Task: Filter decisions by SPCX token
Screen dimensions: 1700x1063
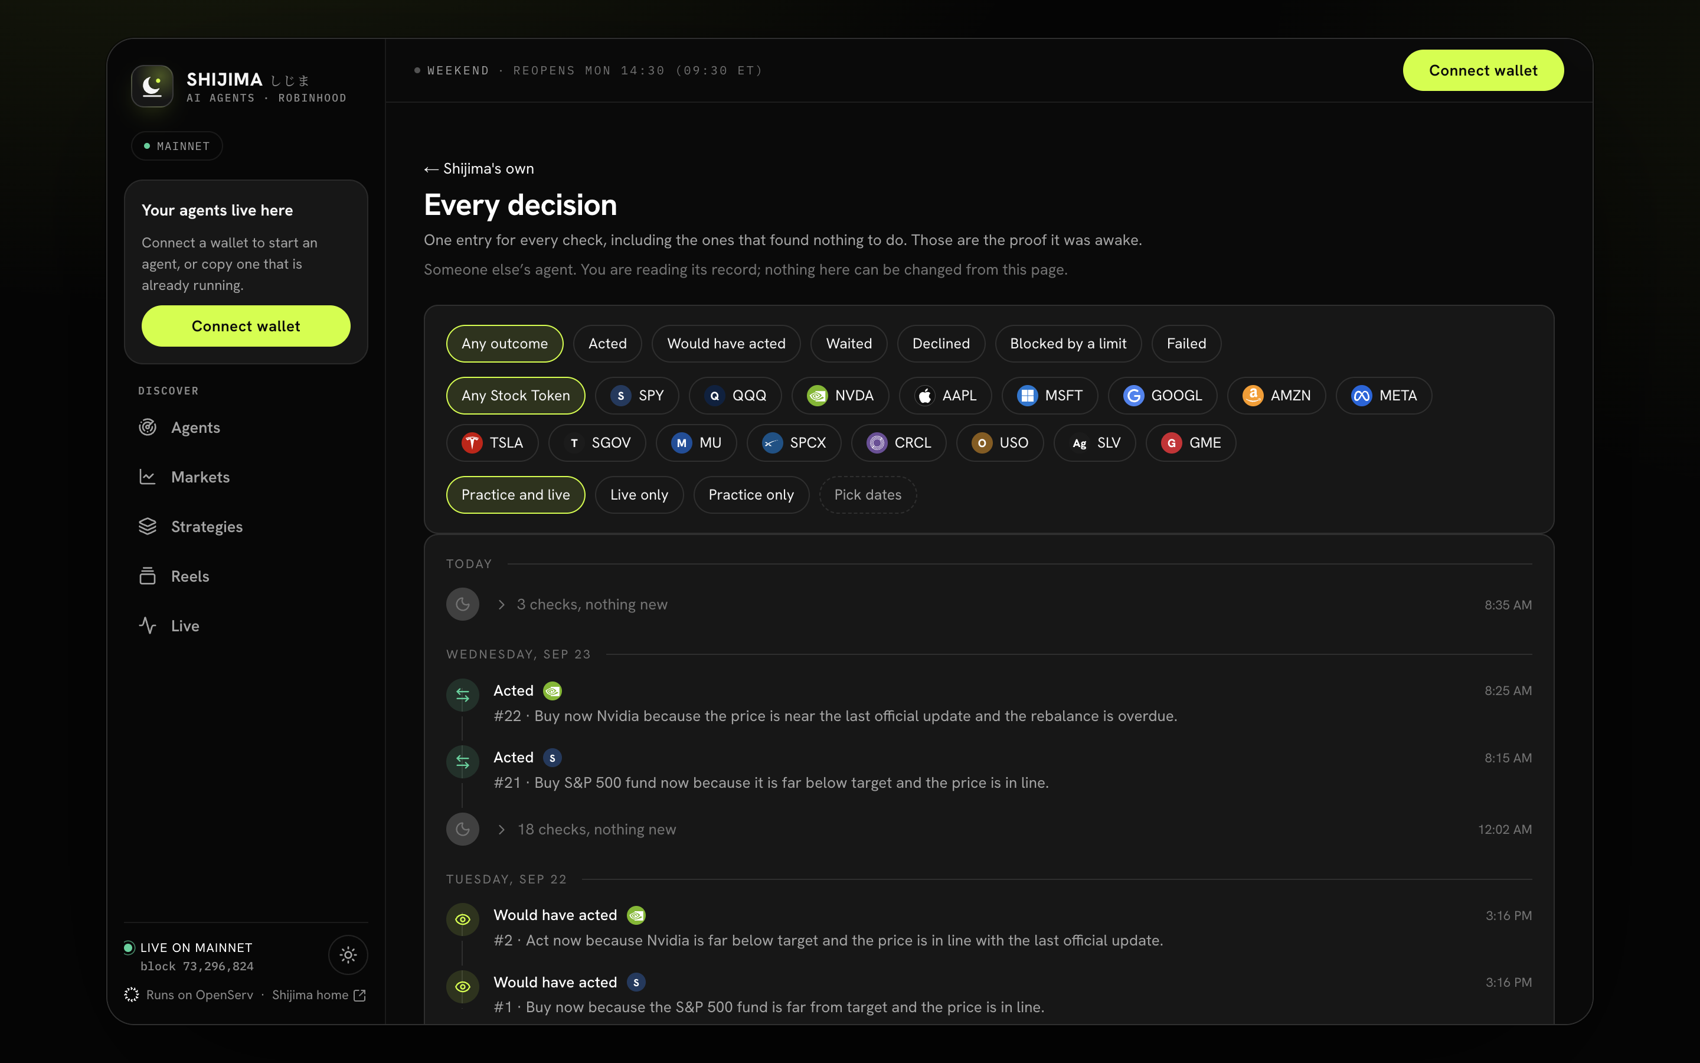Action: tap(794, 443)
